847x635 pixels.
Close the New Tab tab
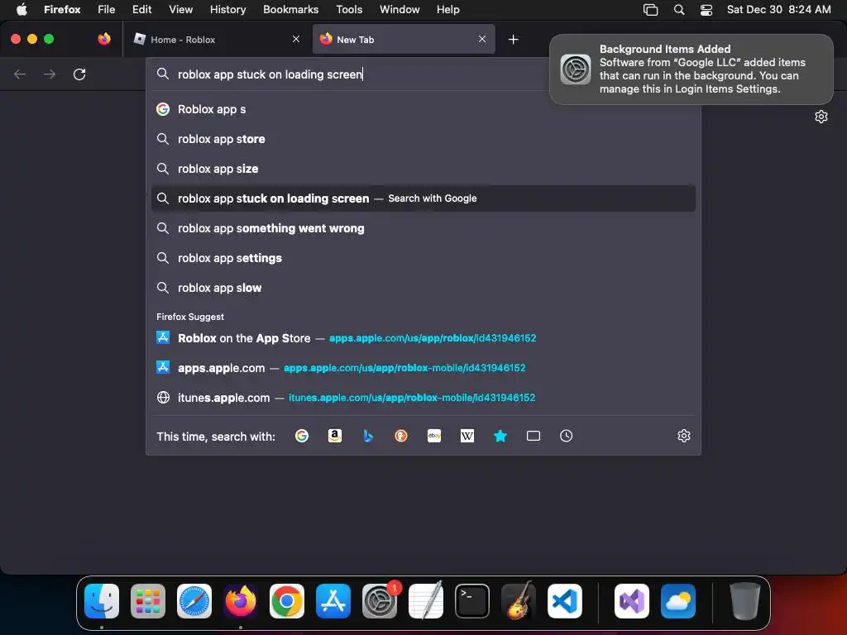point(482,39)
